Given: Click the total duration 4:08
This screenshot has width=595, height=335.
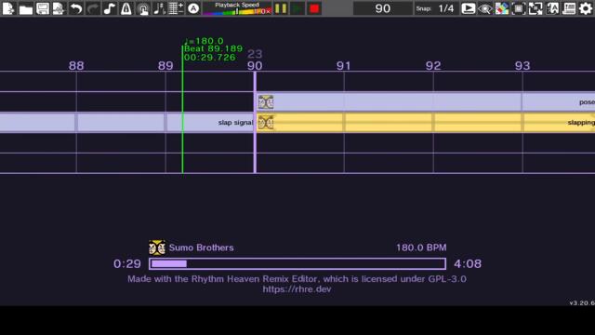Looking at the screenshot, I should tap(468, 263).
